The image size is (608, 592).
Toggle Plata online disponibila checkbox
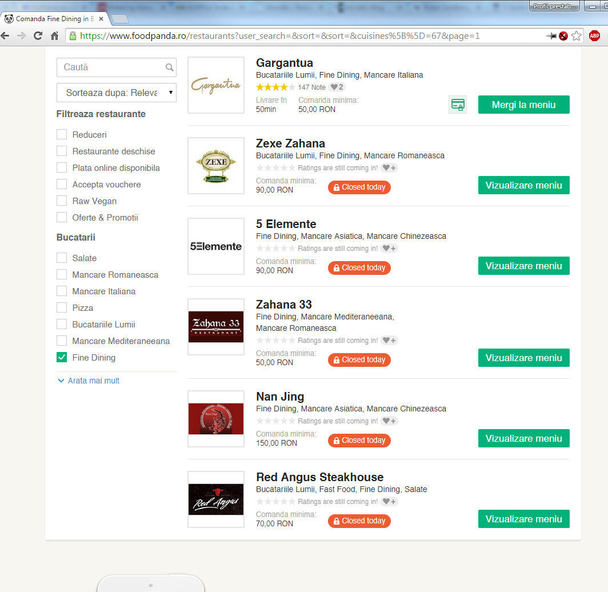(x=62, y=168)
